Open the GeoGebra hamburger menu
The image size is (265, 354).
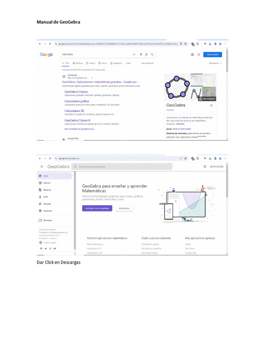pyautogui.click(x=42, y=167)
